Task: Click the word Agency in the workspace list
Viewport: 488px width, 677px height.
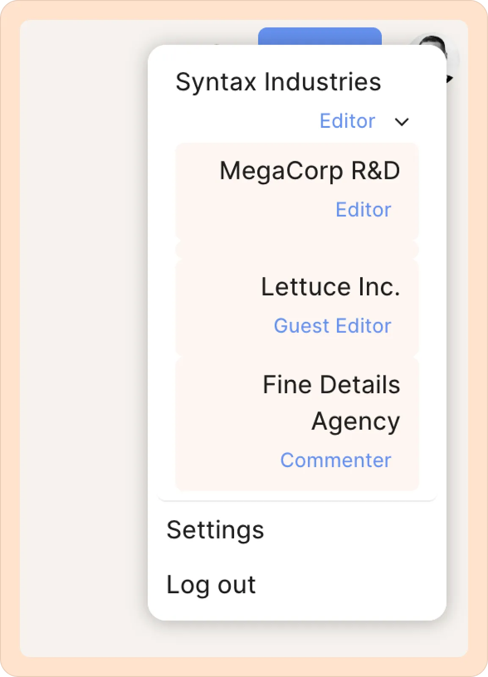Action: (356, 421)
